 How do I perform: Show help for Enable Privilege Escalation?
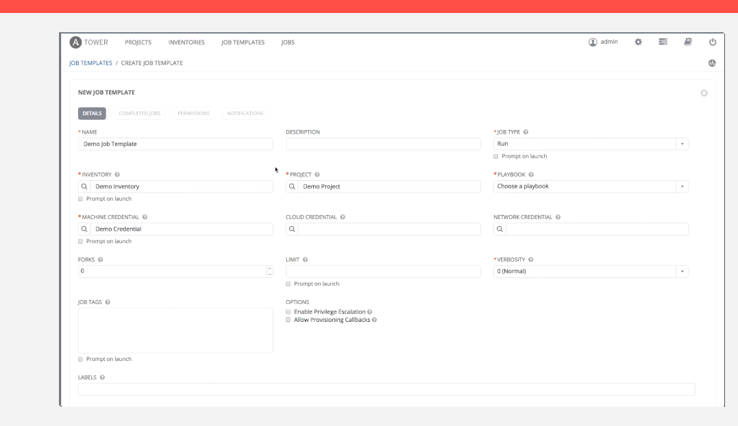(x=369, y=312)
